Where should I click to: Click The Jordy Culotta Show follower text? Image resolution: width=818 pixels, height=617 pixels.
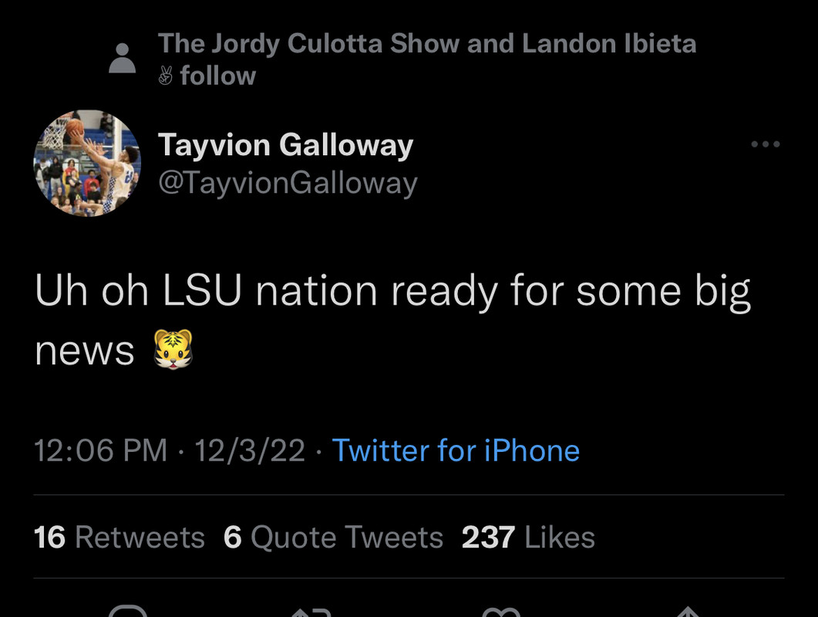point(427,42)
